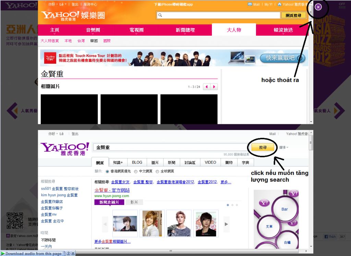Screen dimensions: 351x256
Task: Open the first search result portrait thumbnail
Action: [x=125, y=223]
